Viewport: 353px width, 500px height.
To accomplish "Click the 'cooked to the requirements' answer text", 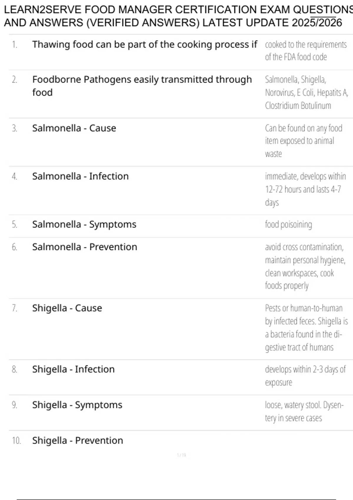I will click(306, 51).
